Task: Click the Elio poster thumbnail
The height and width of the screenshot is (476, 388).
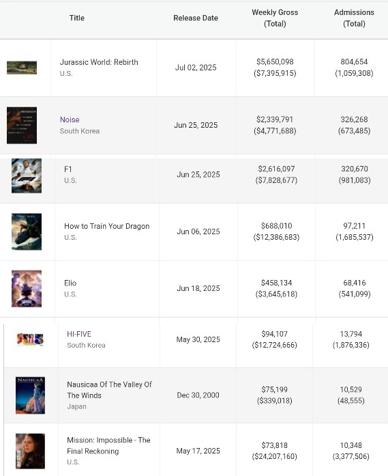Action: pos(27,289)
